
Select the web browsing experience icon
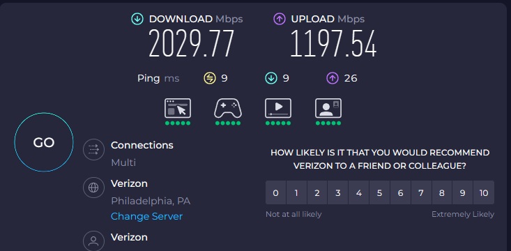[178, 108]
